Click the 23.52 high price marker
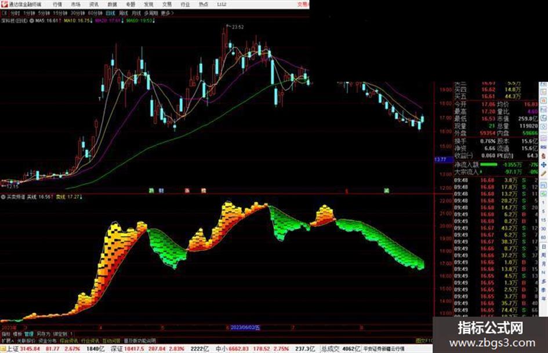Screen dimensions: 548x353 [238, 27]
